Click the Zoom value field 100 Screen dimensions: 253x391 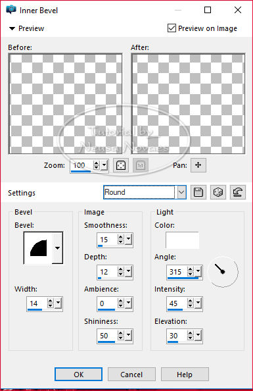[81, 165]
